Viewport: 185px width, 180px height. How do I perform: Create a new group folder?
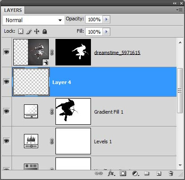(147, 173)
